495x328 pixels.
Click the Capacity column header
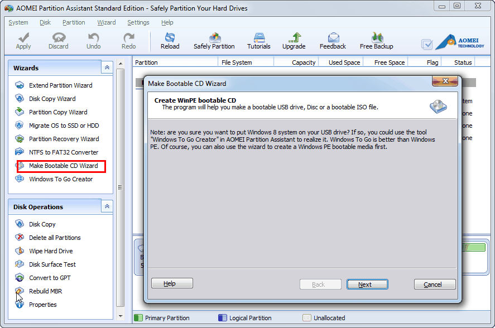pos(296,62)
